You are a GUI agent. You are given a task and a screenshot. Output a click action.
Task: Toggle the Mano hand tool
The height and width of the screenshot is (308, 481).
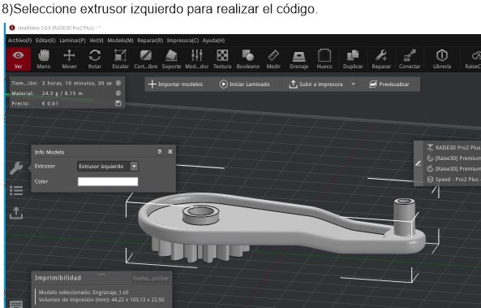(x=44, y=59)
